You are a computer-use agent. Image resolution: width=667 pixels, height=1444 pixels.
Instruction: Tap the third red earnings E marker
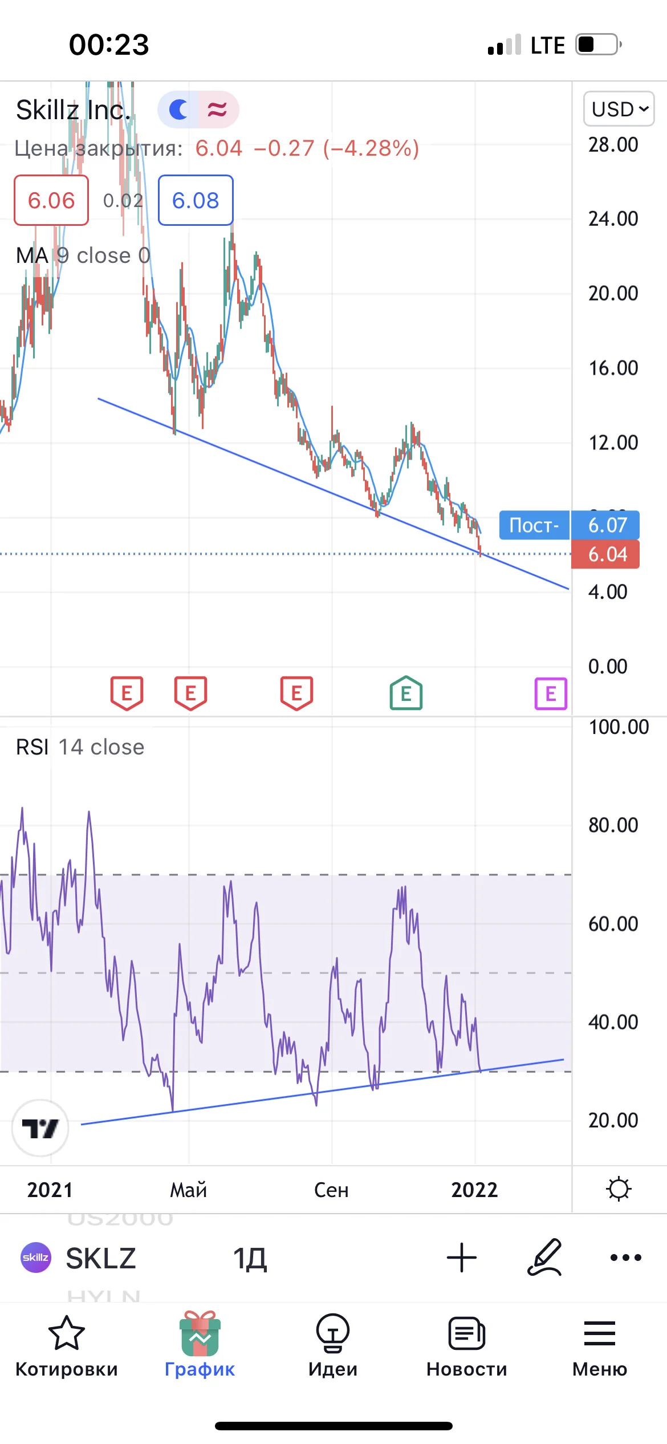296,693
